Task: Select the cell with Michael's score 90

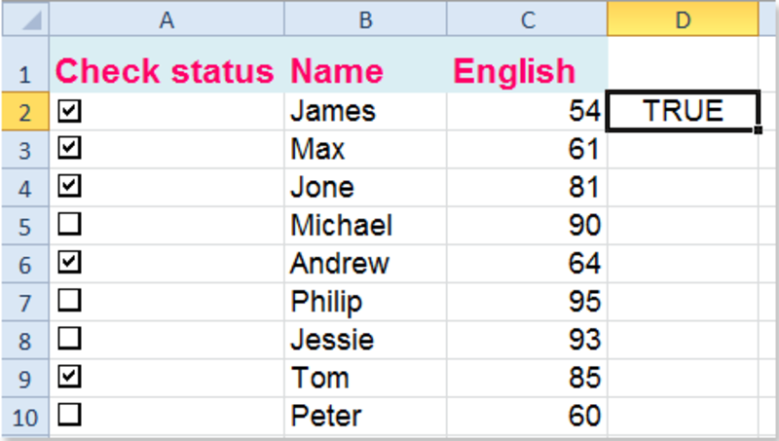Action: click(x=527, y=226)
